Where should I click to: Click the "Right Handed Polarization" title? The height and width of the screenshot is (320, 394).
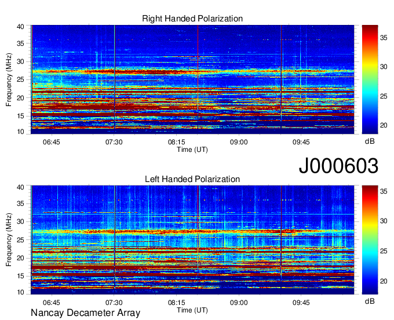(192, 19)
